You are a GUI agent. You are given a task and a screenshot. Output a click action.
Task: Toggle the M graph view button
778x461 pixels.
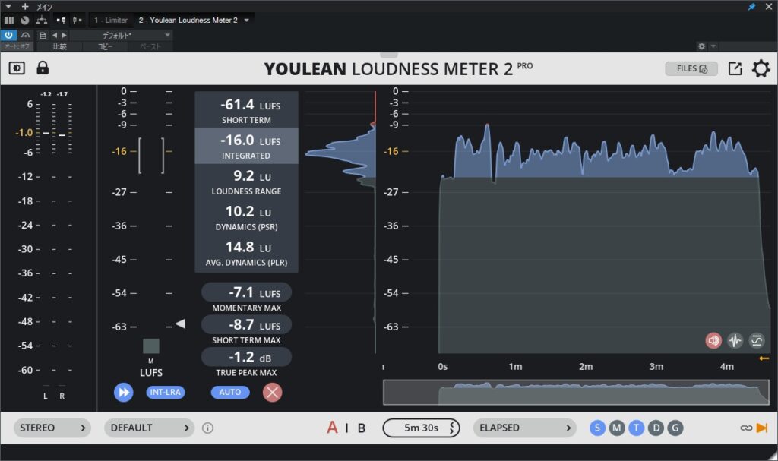617,428
